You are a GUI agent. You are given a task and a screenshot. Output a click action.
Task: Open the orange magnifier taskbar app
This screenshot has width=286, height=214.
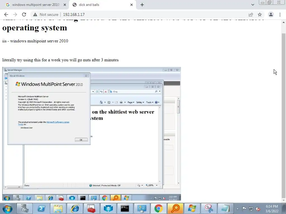175,208
